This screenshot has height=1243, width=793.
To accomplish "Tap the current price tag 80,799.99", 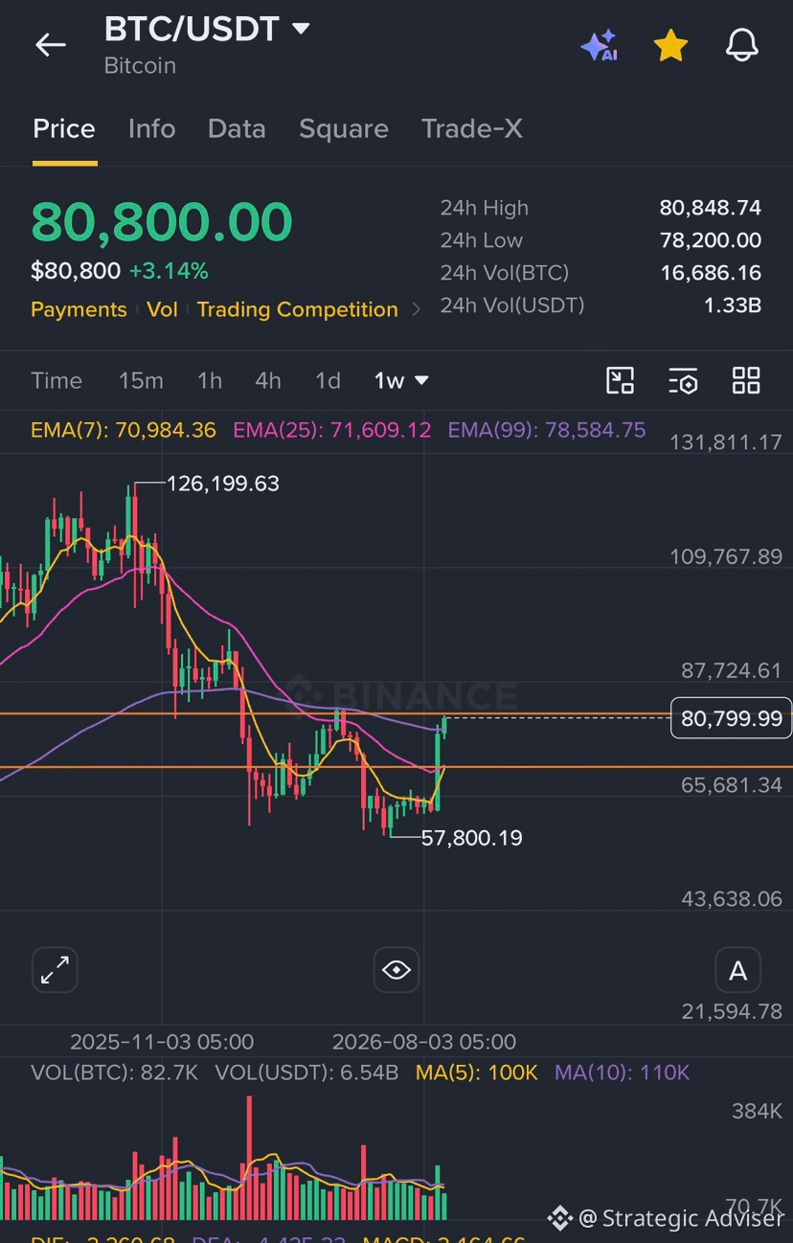I will tap(732, 718).
